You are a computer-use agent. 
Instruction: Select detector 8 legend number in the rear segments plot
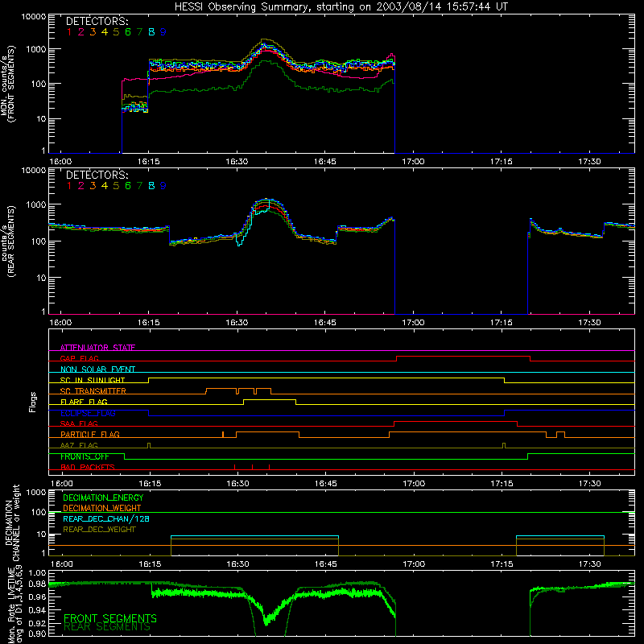click(151, 186)
